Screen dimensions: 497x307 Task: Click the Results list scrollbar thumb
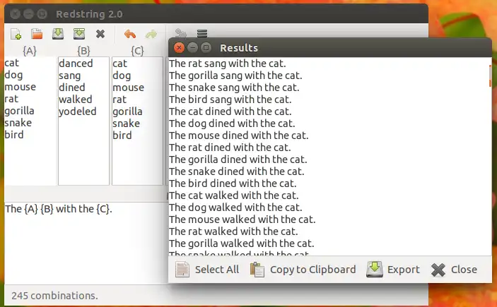[490, 76]
